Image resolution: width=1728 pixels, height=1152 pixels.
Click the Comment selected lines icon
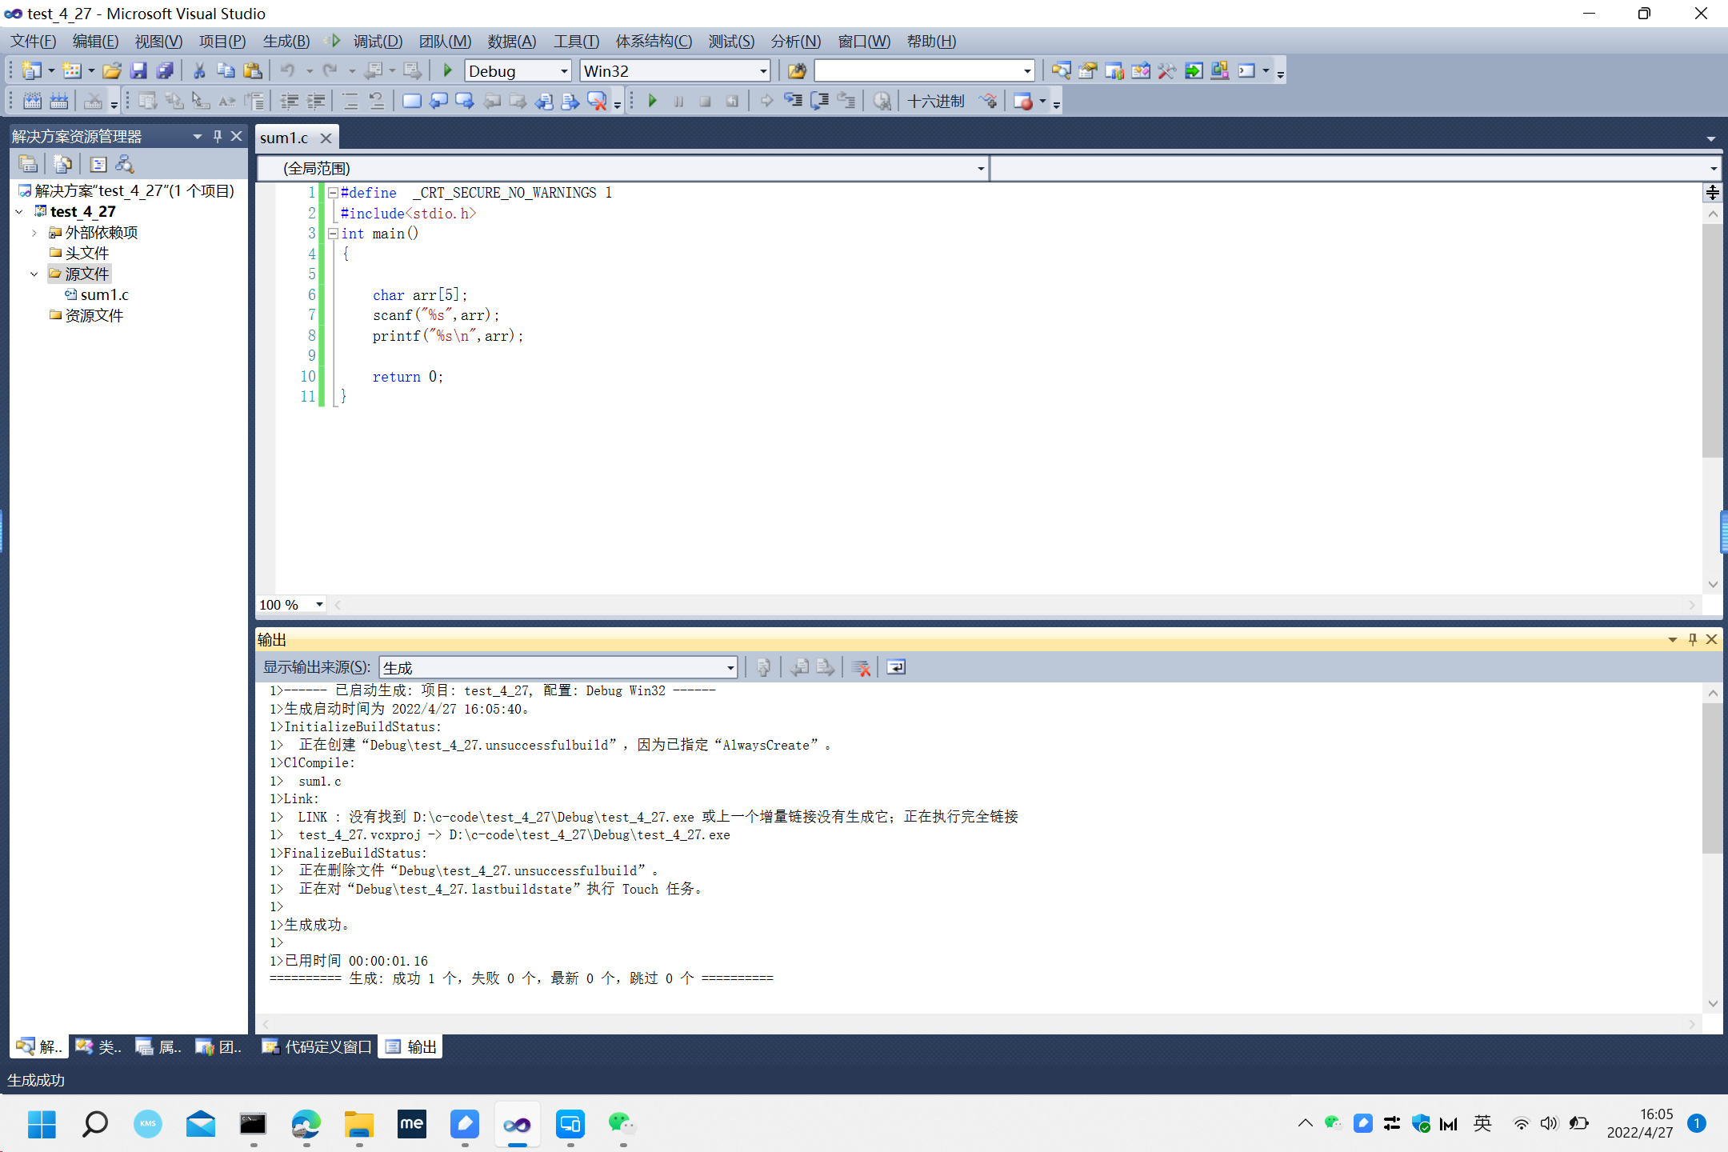point(350,102)
